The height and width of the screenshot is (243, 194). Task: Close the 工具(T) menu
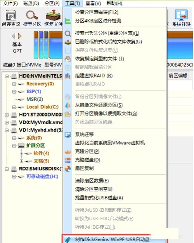click(x=73, y=3)
